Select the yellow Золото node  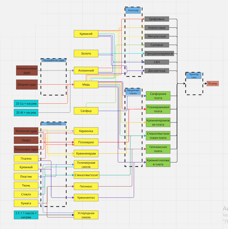click(86, 54)
